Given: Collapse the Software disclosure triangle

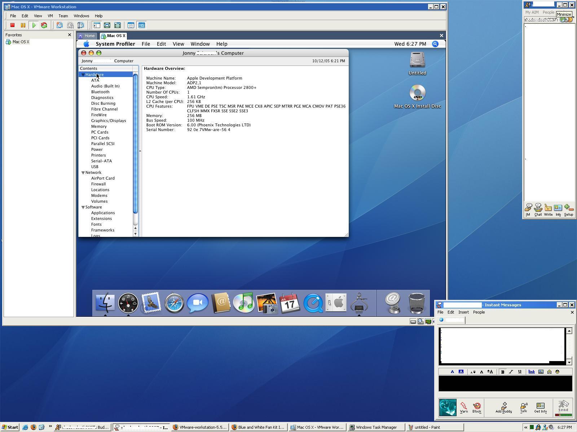Looking at the screenshot, I should tap(83, 207).
